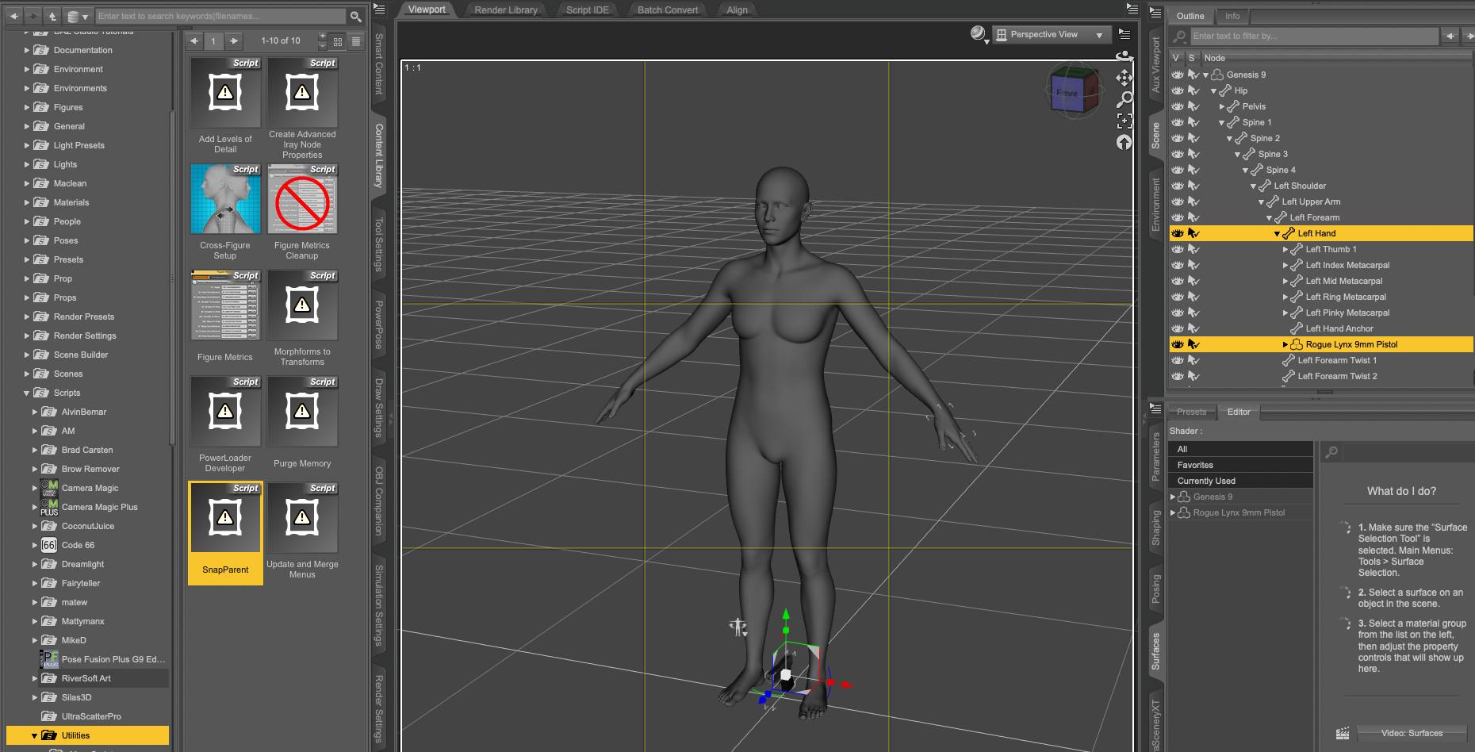Select the PowerLoader Developer script icon
Screen dimensions: 1475x752
pyautogui.click(x=225, y=412)
